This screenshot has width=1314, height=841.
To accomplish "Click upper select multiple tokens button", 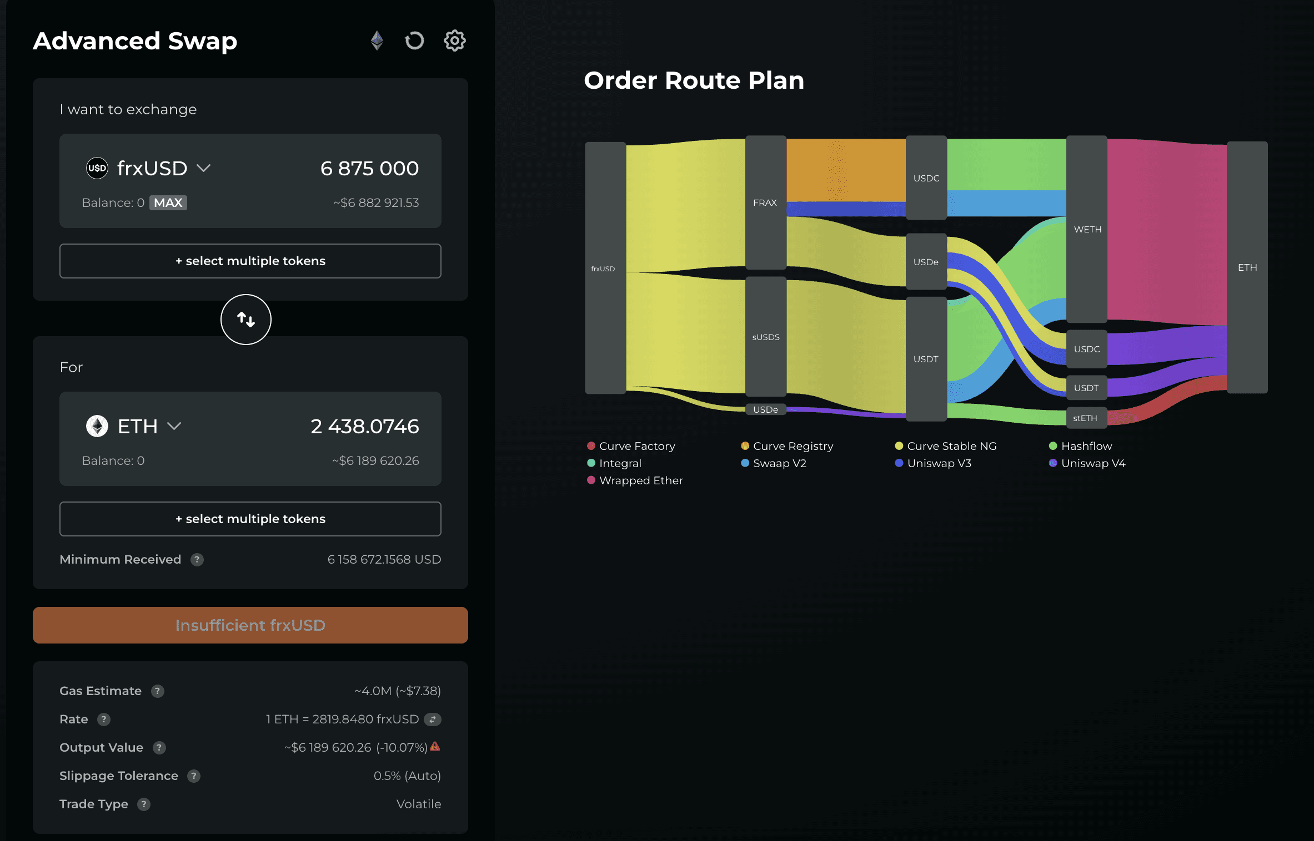I will point(250,261).
